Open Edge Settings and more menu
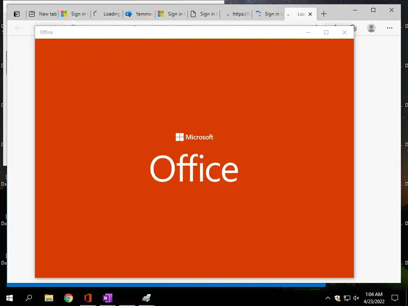 click(x=390, y=28)
